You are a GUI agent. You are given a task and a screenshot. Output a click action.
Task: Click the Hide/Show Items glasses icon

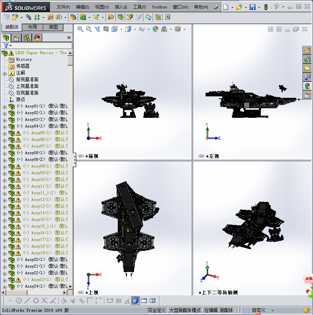point(141,29)
